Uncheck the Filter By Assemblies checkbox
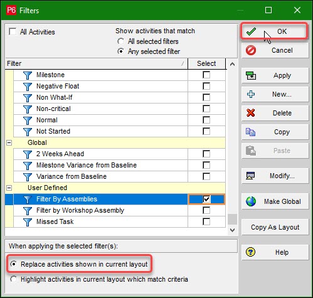 pyautogui.click(x=206, y=199)
